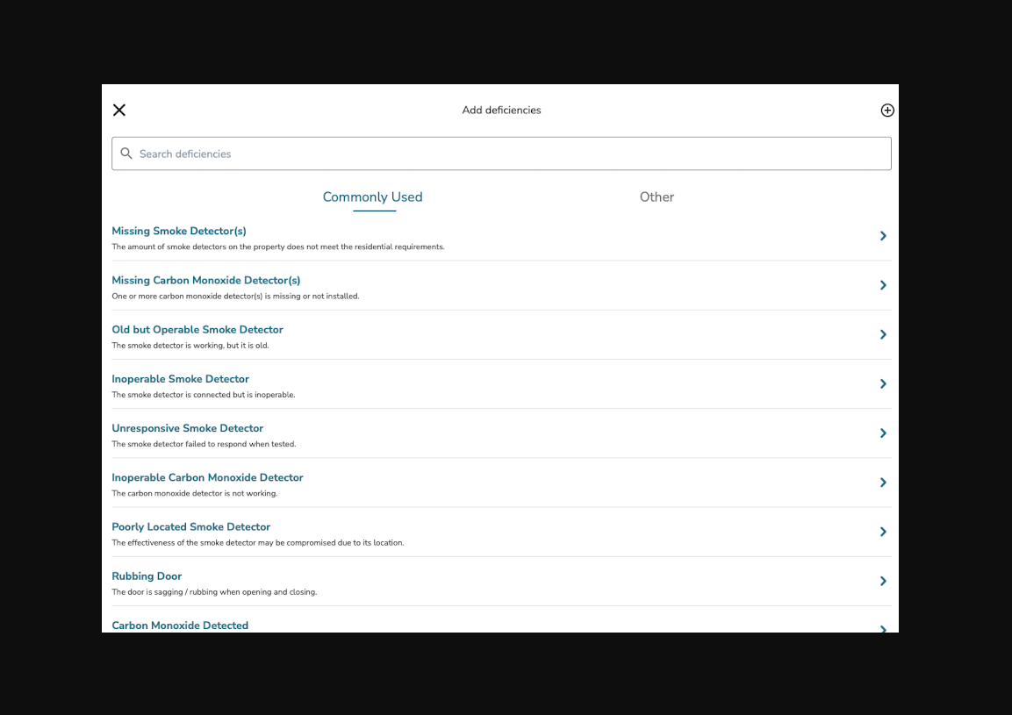Click the circled plus add icon
The height and width of the screenshot is (715, 1012).
click(887, 111)
